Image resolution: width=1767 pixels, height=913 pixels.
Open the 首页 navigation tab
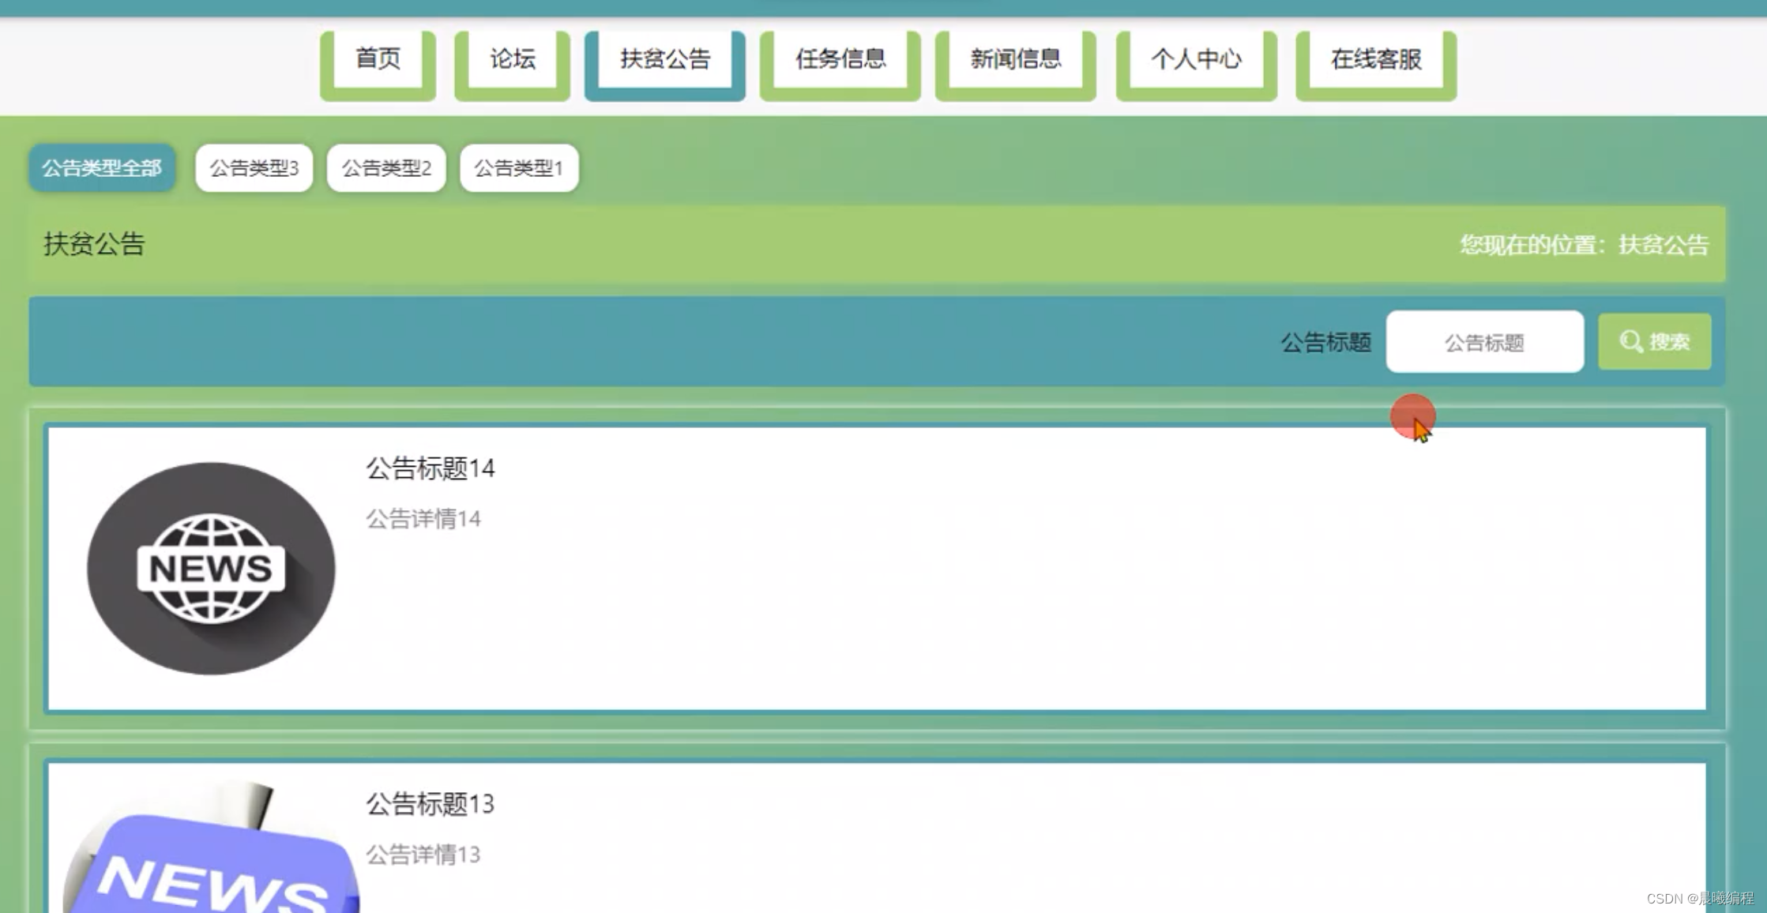pos(378,59)
